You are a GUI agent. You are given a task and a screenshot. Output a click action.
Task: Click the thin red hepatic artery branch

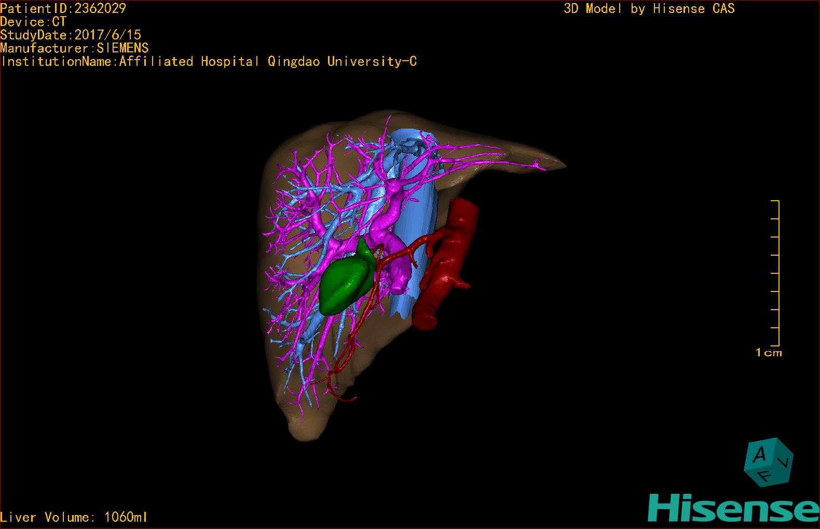coord(358,332)
